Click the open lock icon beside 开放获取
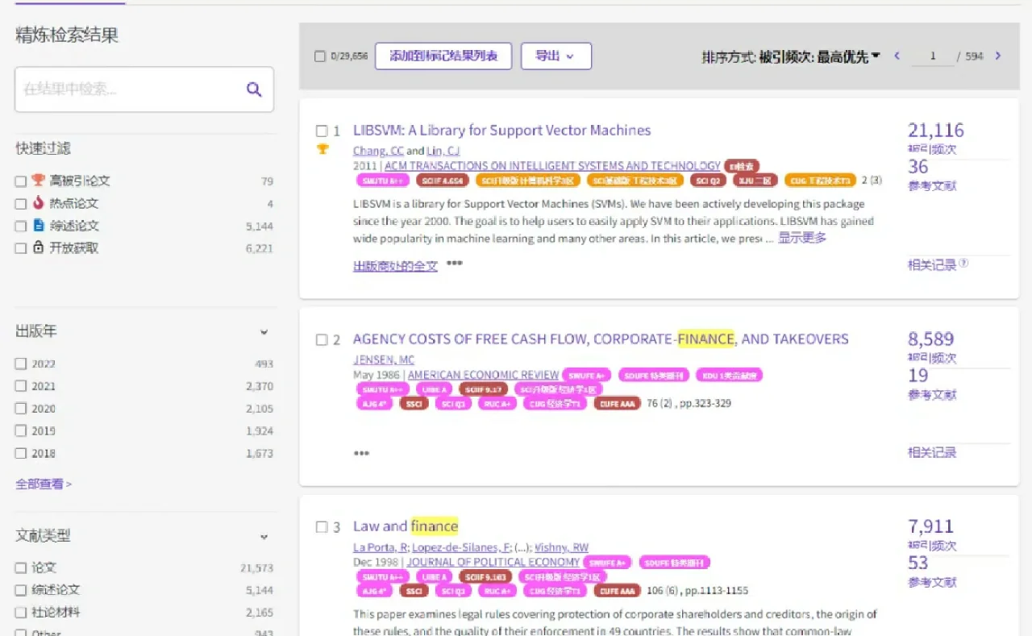Image resolution: width=1032 pixels, height=636 pixels. pos(38,248)
